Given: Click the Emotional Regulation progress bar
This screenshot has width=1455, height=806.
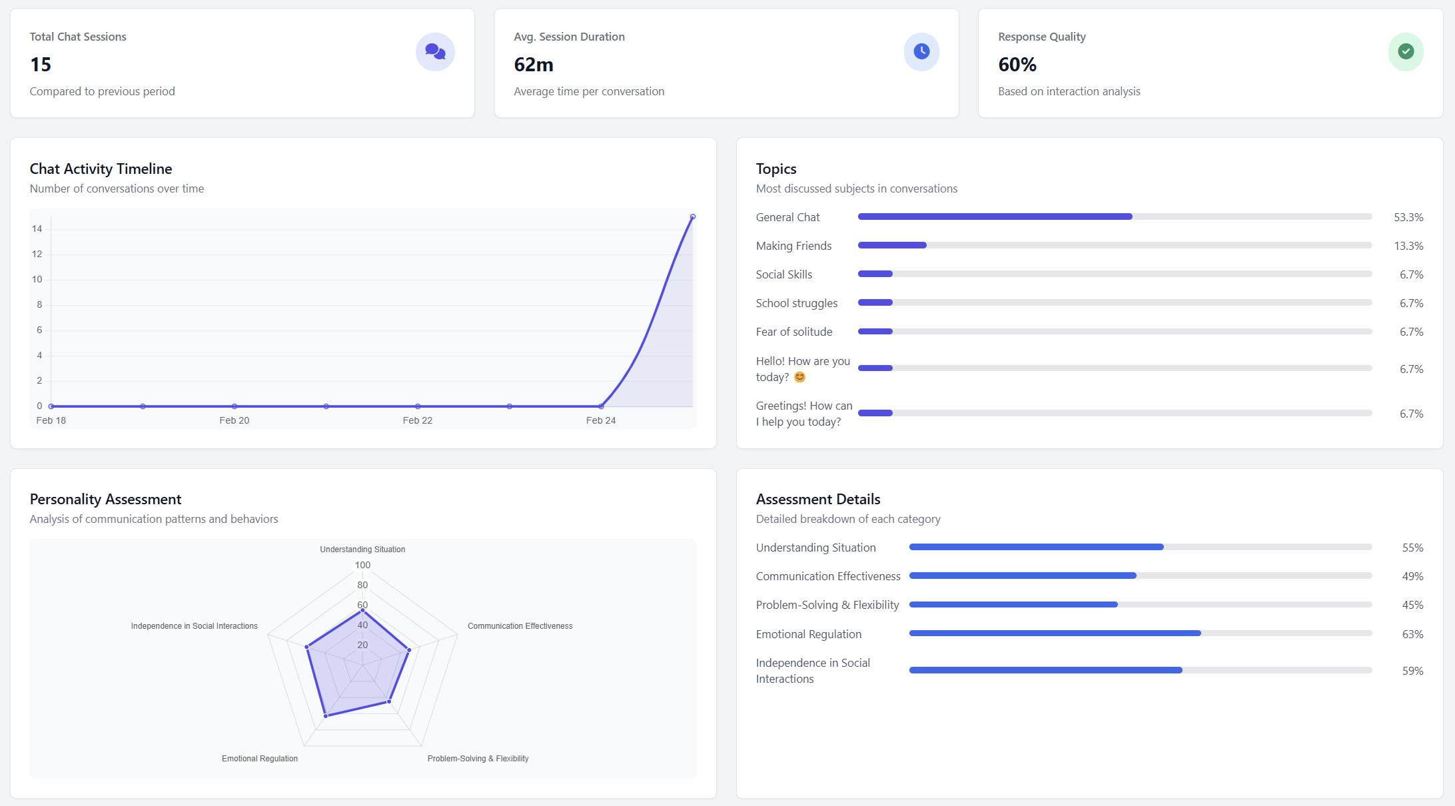Looking at the screenshot, I should [1055, 633].
